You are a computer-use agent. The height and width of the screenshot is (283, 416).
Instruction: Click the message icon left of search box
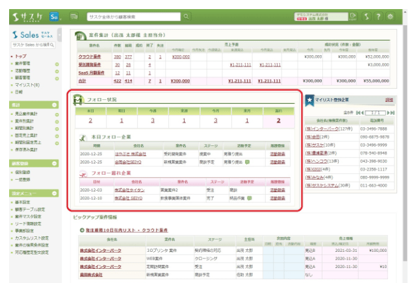point(74,14)
